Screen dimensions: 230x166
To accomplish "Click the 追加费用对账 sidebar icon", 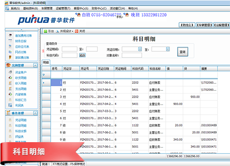I will click(x=10, y=35).
